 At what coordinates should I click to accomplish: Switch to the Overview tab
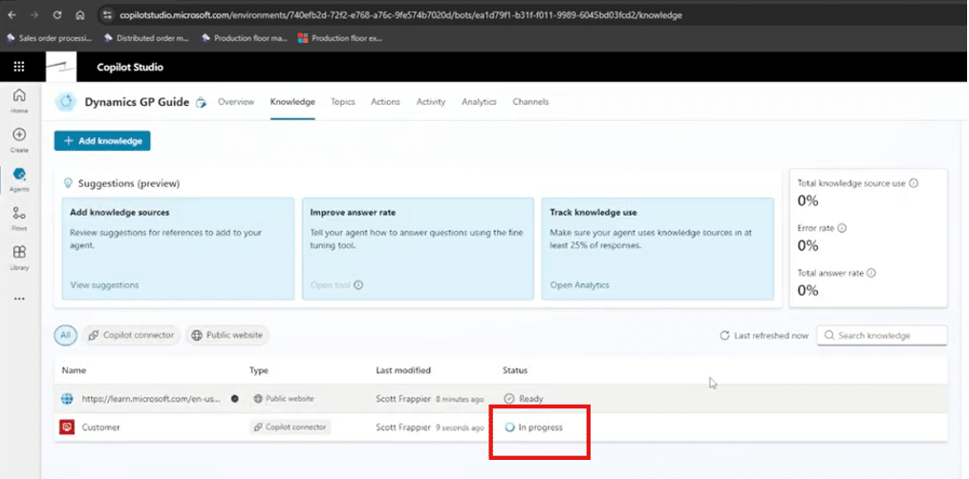click(236, 102)
